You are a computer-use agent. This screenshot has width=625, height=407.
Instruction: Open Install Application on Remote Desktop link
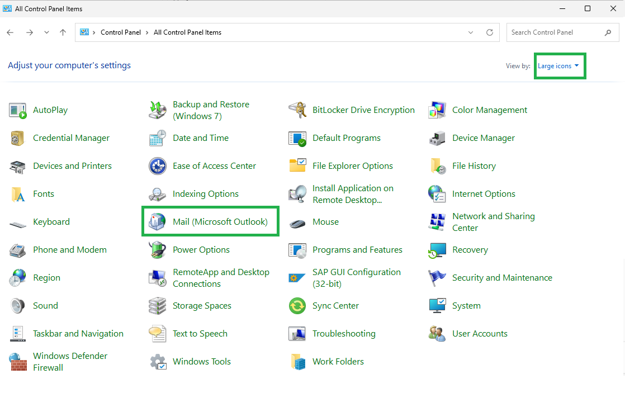click(353, 194)
